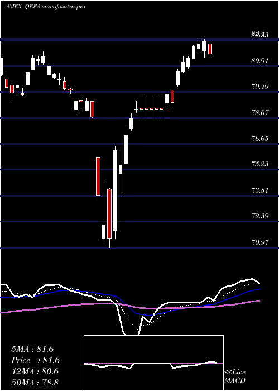Click the <<Live MACD label
Viewport: 279px width, 391px height.
coord(235,376)
